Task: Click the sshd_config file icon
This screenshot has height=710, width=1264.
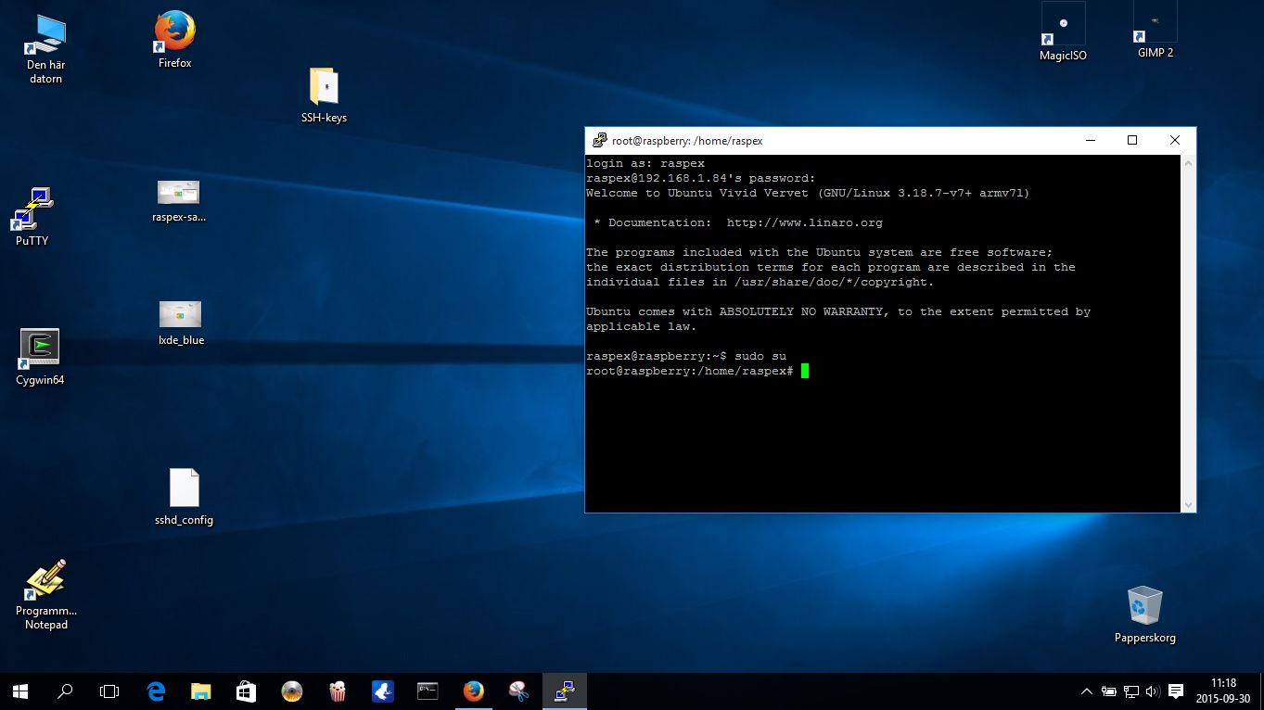Action: click(184, 488)
